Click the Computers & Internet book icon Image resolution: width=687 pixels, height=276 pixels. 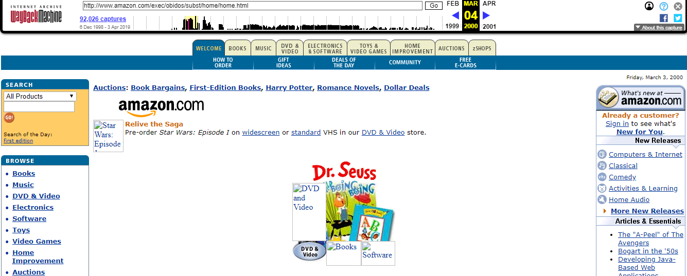[x=602, y=154]
